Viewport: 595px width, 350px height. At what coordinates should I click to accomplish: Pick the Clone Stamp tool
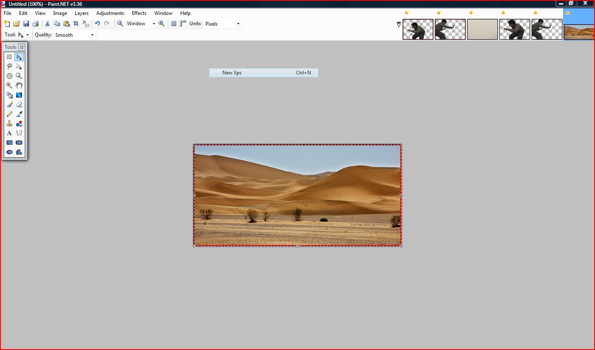[x=9, y=123]
